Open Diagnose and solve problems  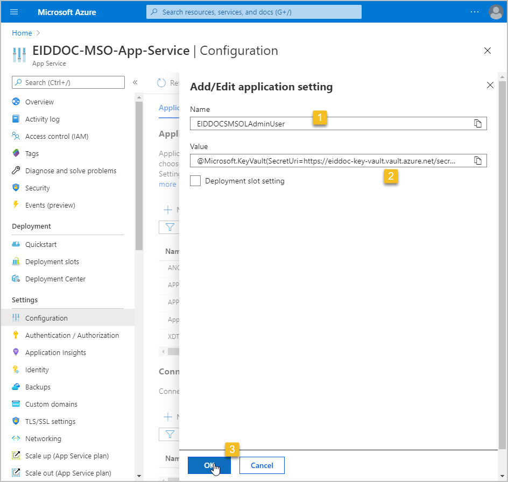point(70,171)
